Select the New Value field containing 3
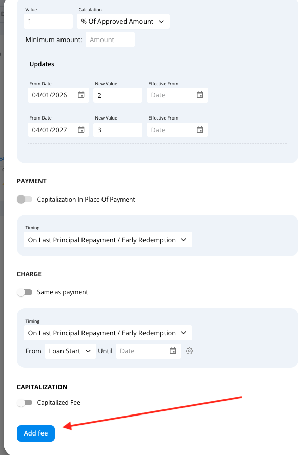This screenshot has height=455, width=307. 117,130
